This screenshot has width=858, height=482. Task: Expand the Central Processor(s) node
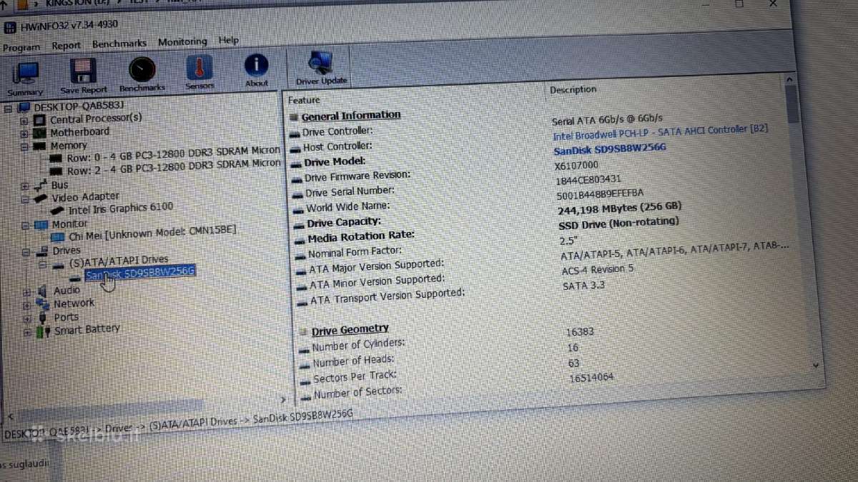pos(24,120)
